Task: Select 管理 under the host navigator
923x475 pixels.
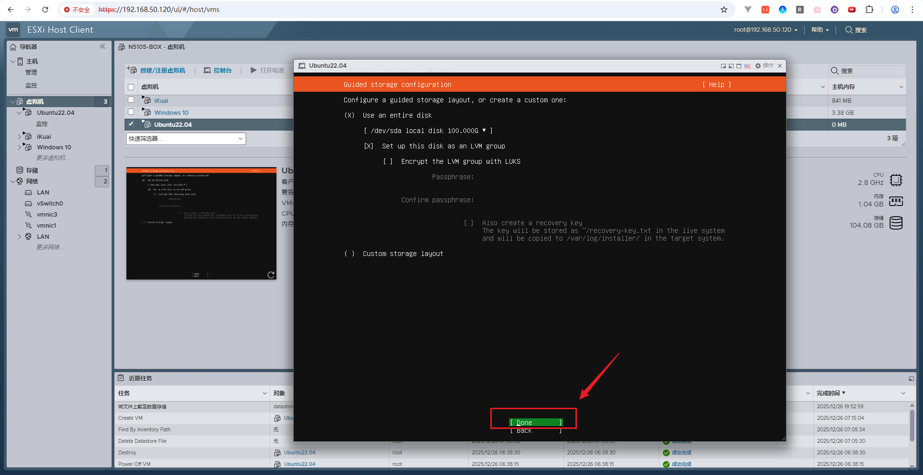Action: click(x=31, y=73)
